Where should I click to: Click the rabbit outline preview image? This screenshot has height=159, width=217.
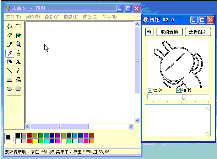(178, 63)
